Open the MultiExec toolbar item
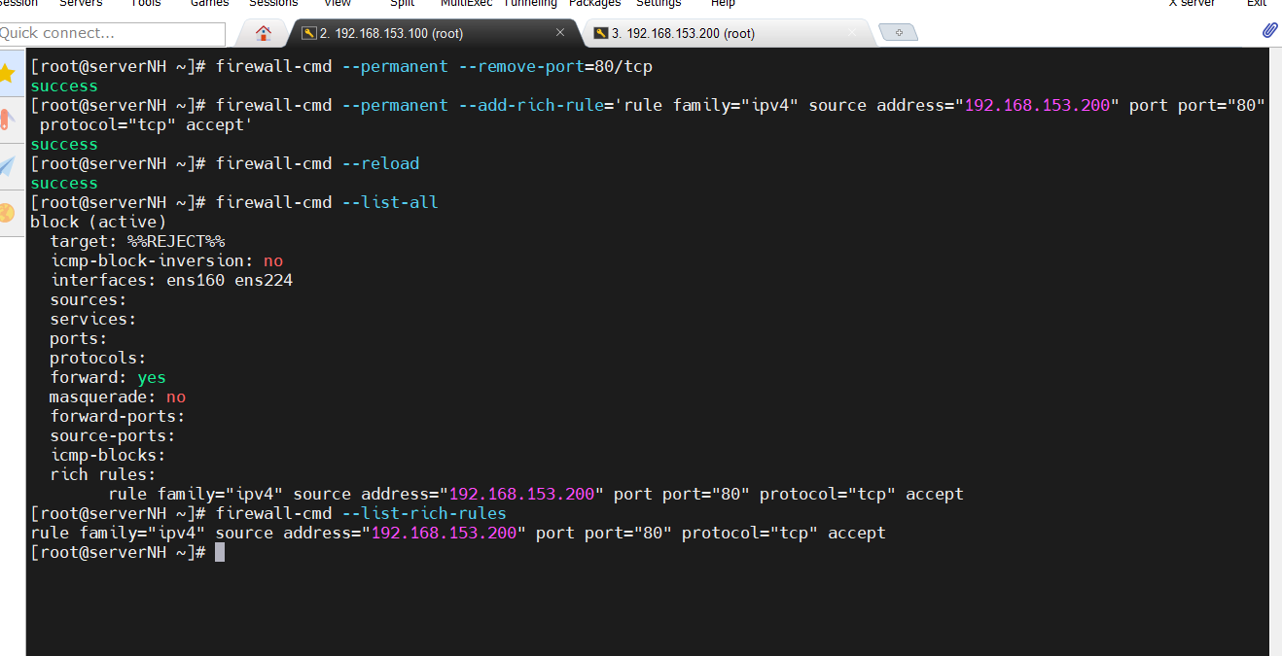1282x656 pixels. click(466, 4)
